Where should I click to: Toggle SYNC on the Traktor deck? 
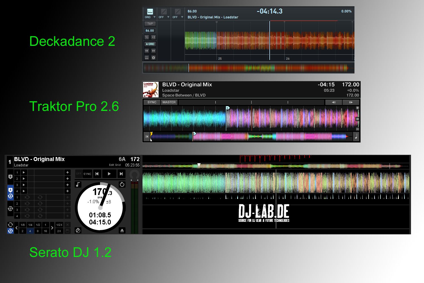coord(152,102)
